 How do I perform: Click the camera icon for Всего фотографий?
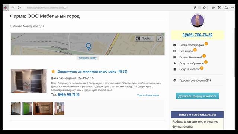click(175, 45)
